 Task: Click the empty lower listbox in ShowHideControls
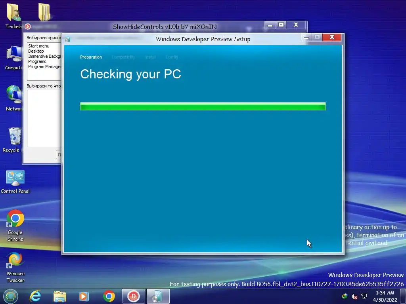pos(44,118)
